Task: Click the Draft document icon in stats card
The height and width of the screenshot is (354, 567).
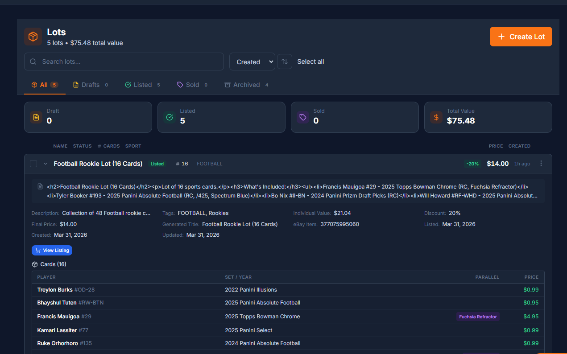Action: click(x=36, y=117)
